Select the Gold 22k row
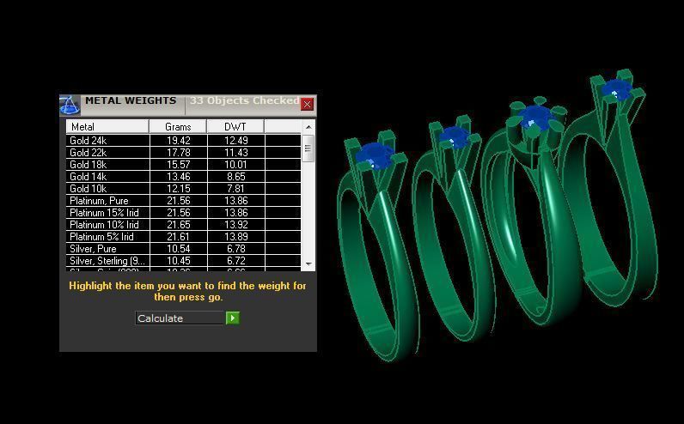The height and width of the screenshot is (424, 684). tap(184, 153)
